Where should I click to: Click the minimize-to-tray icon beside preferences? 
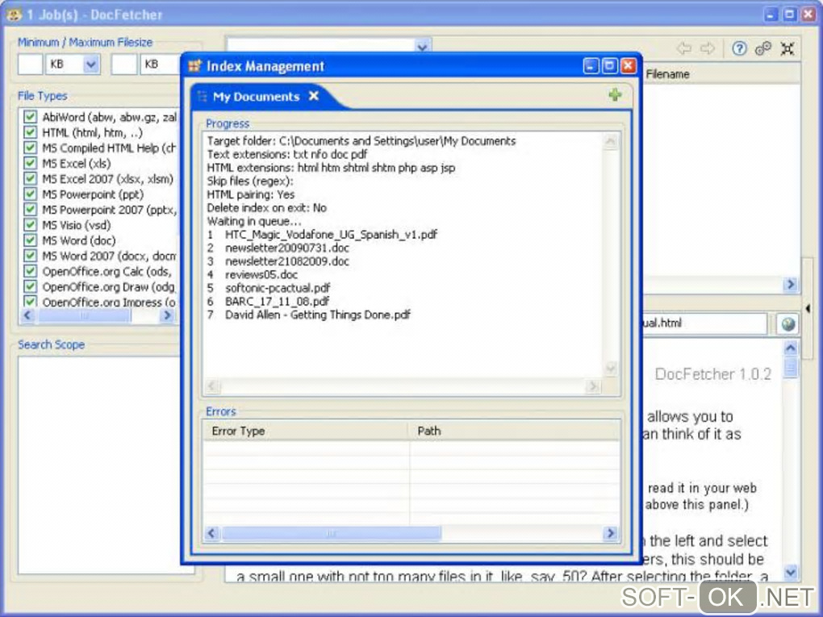pos(787,48)
